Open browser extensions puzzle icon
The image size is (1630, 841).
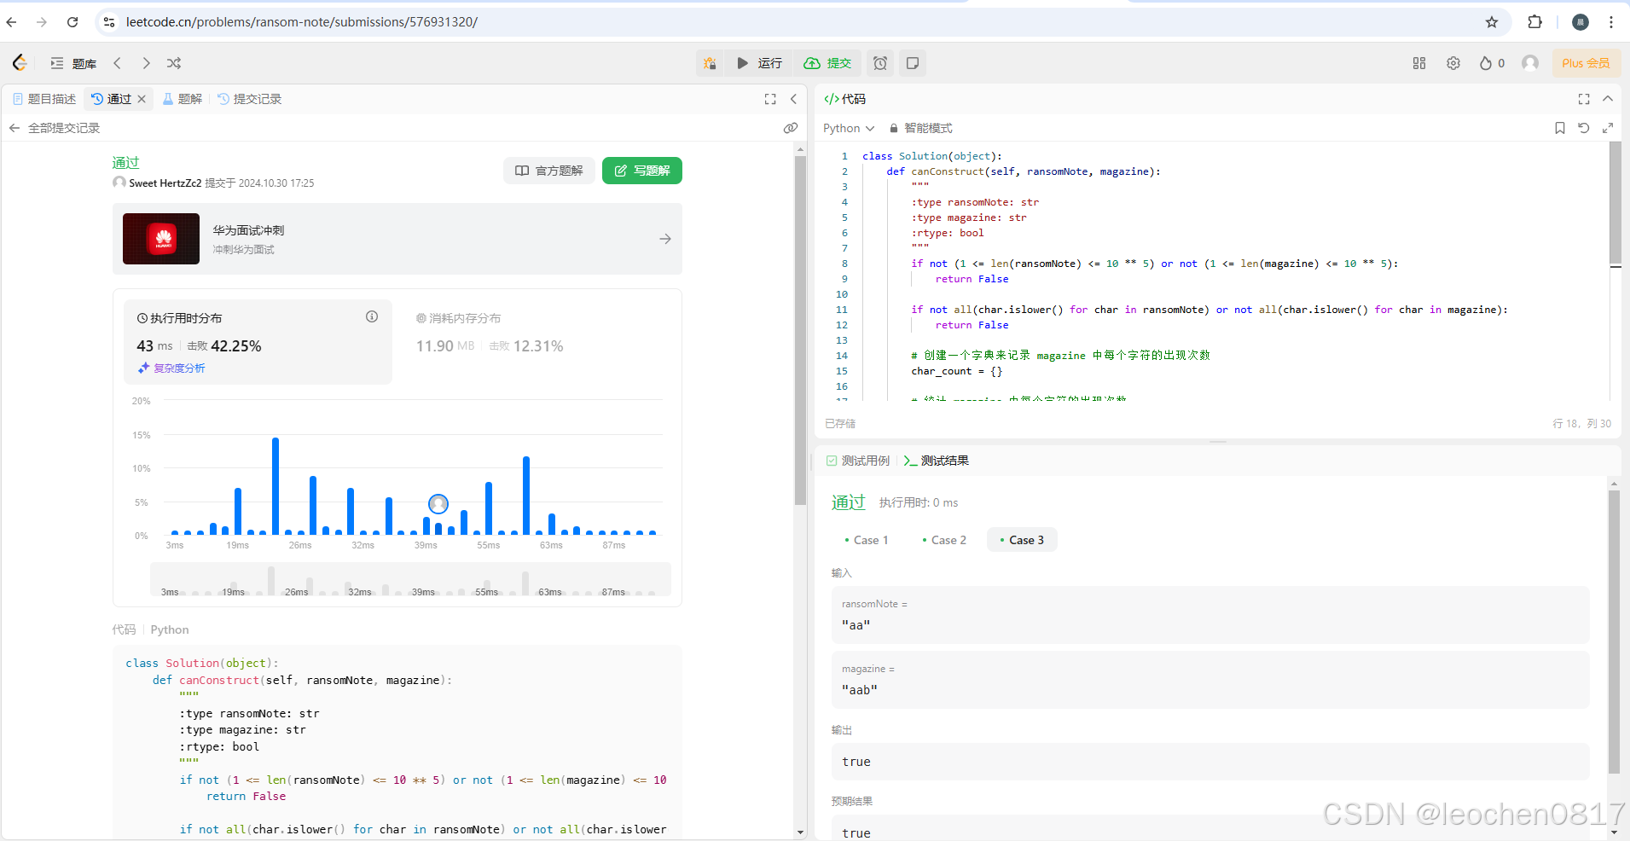(1534, 22)
